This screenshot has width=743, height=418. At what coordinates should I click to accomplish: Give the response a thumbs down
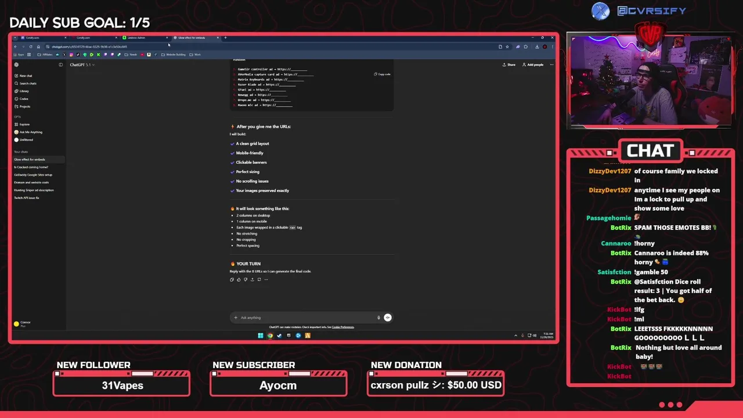pyautogui.click(x=246, y=279)
